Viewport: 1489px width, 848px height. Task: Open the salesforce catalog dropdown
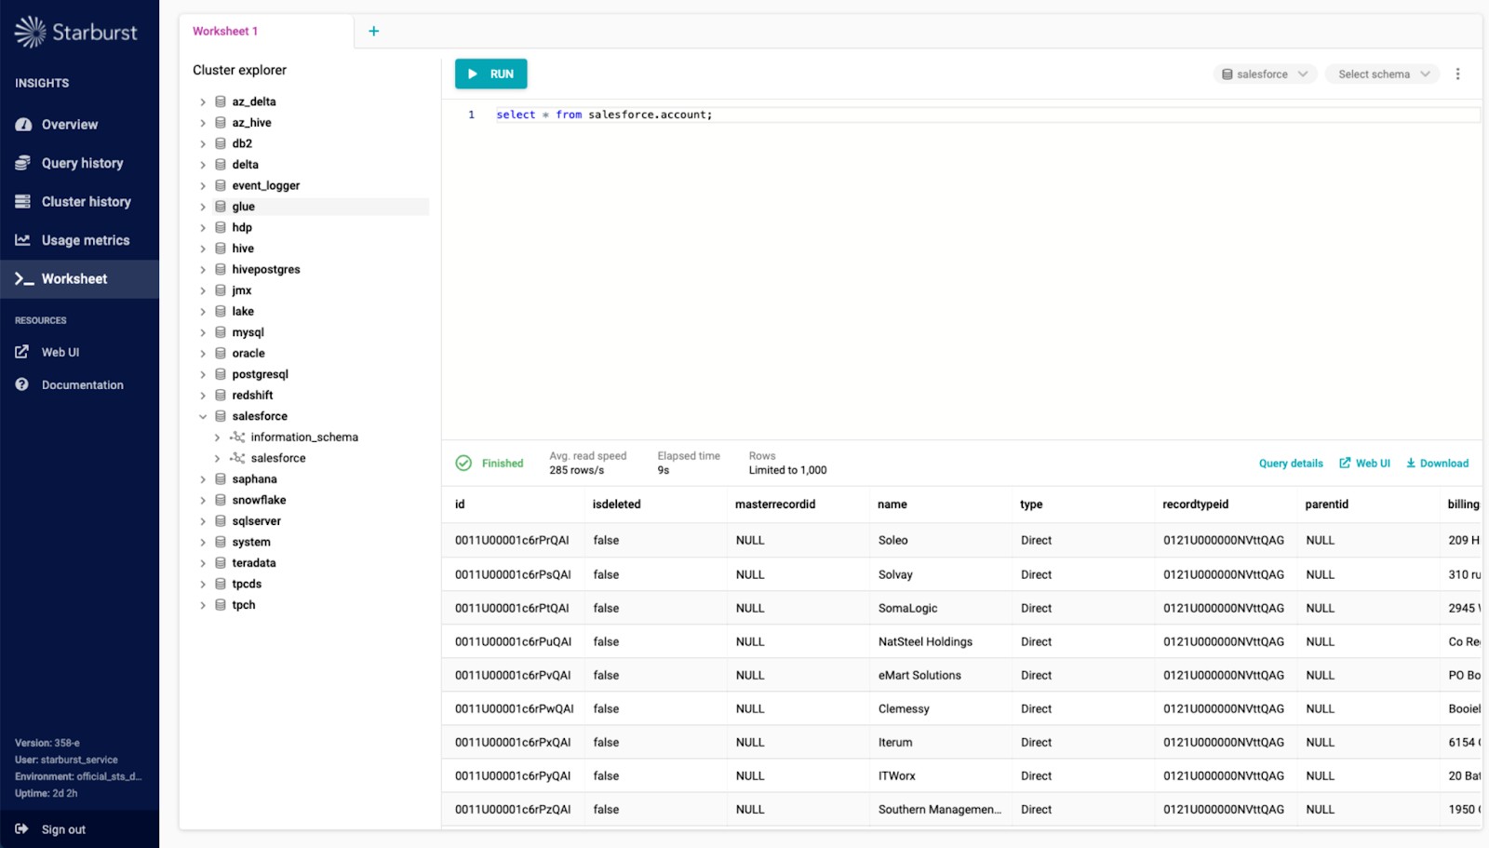click(x=1265, y=74)
